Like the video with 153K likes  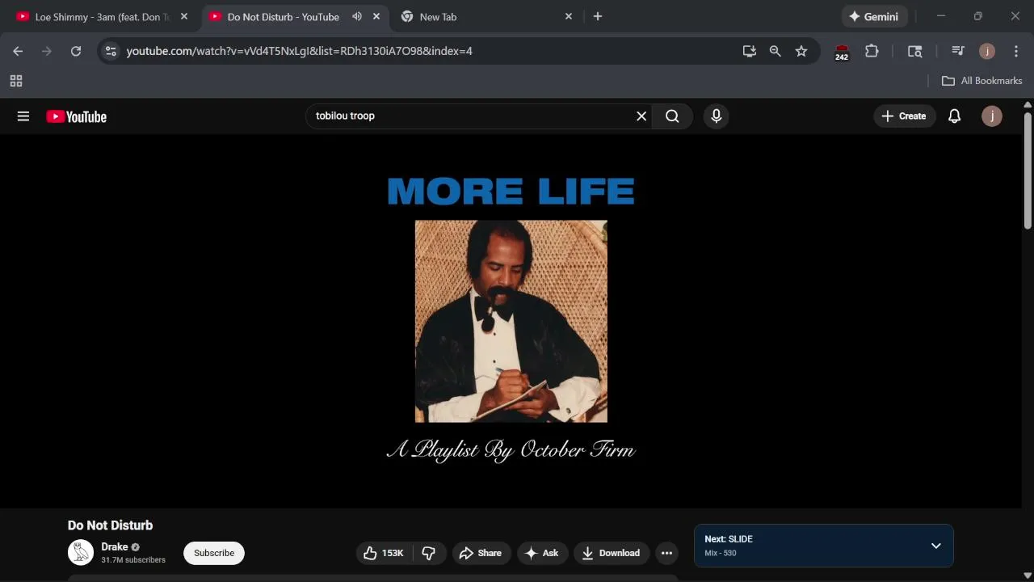tap(385, 553)
